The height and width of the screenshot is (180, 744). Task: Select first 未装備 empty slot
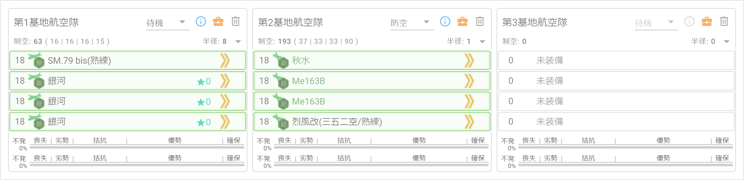point(616,60)
